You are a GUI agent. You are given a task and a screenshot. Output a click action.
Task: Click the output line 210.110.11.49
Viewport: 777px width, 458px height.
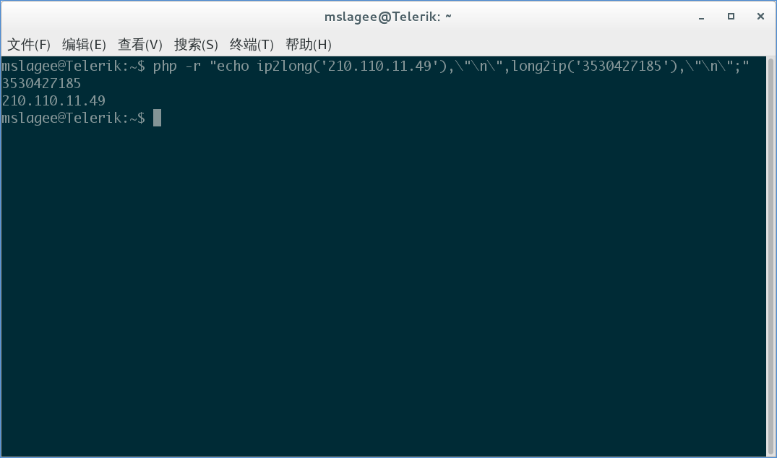(x=53, y=100)
